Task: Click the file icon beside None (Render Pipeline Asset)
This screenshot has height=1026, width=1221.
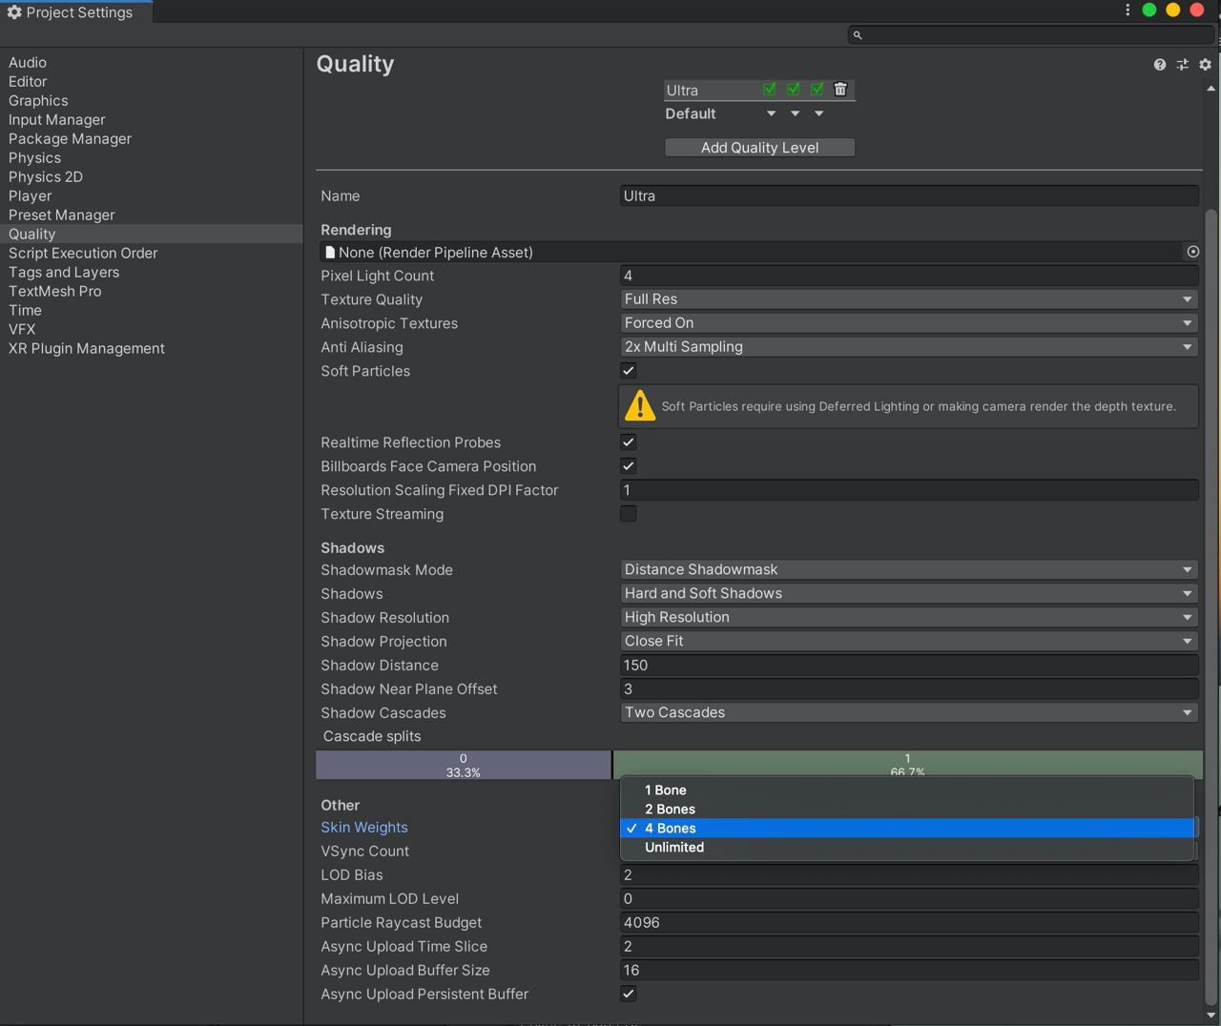Action: [x=330, y=252]
